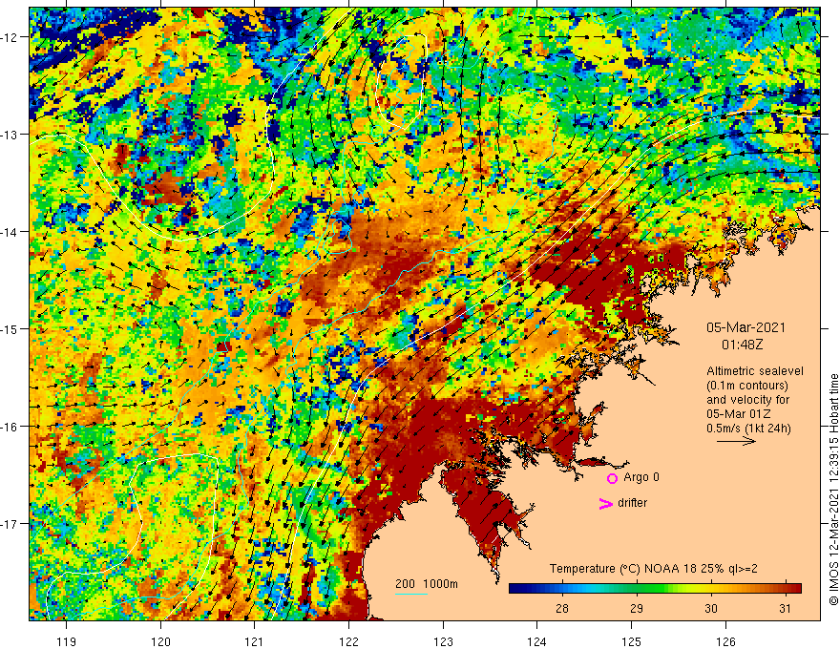Click the IMOS copyright timestamp text
This screenshot has width=840, height=649.
click(833, 490)
